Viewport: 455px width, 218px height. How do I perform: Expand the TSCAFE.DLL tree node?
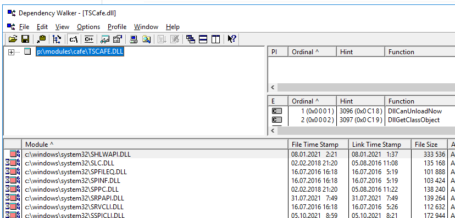11,53
